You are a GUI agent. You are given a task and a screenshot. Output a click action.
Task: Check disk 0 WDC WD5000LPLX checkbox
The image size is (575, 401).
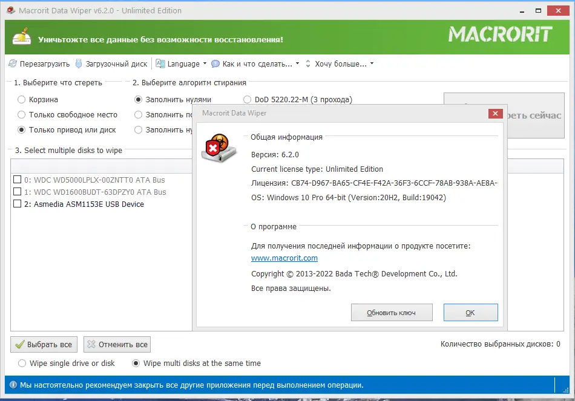point(17,180)
